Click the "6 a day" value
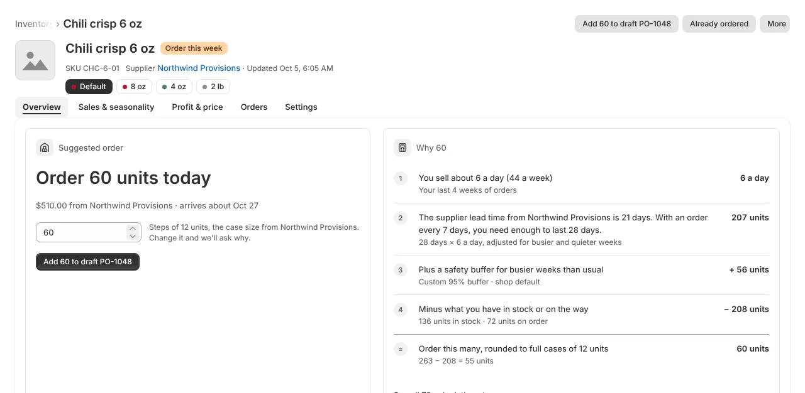805x393 pixels. pyautogui.click(x=755, y=178)
